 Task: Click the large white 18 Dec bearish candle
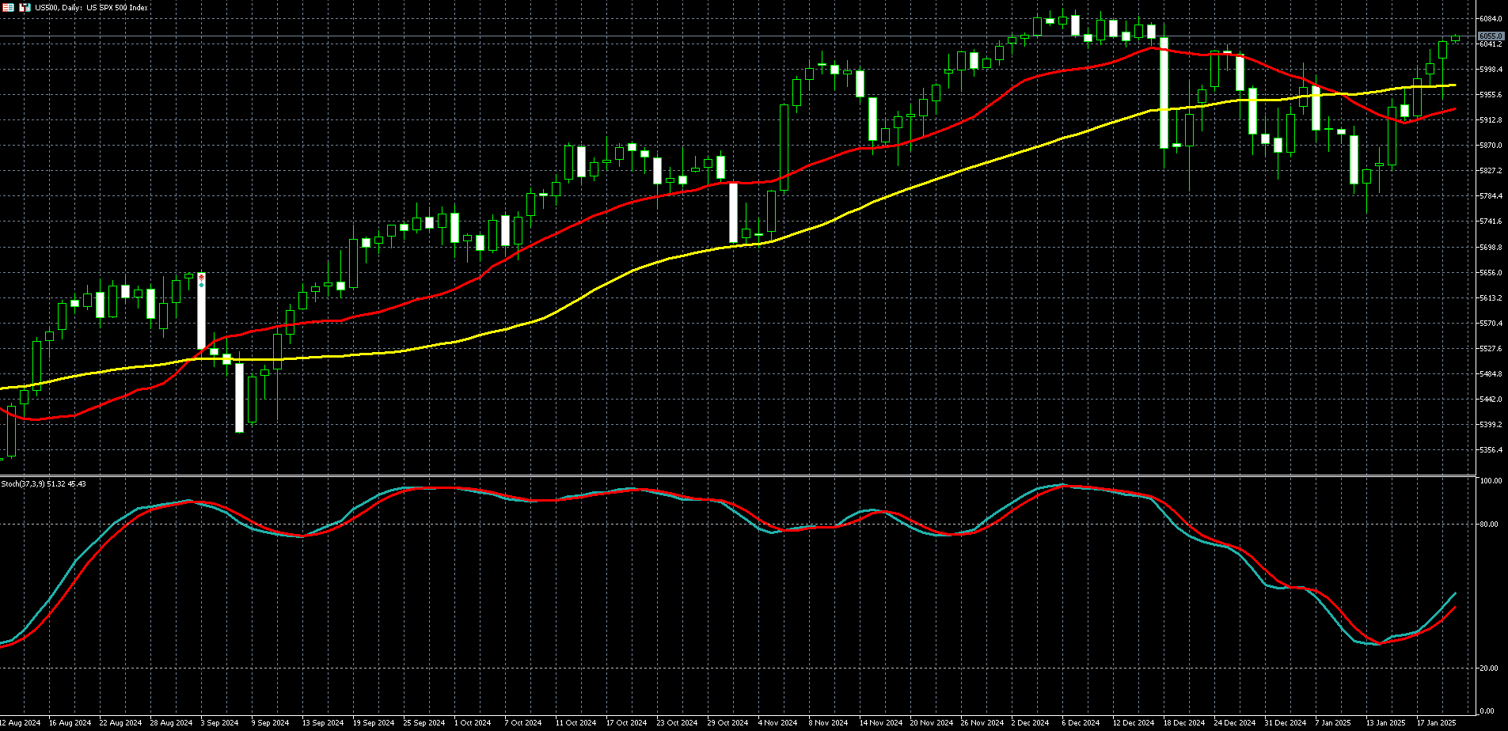pyautogui.click(x=1164, y=93)
